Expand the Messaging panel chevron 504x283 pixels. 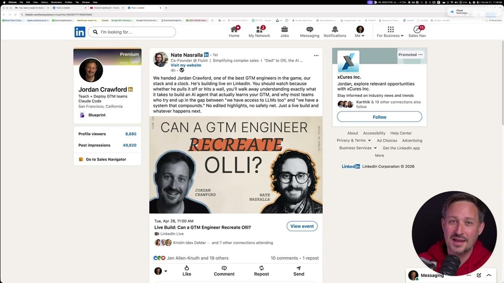coord(489,275)
